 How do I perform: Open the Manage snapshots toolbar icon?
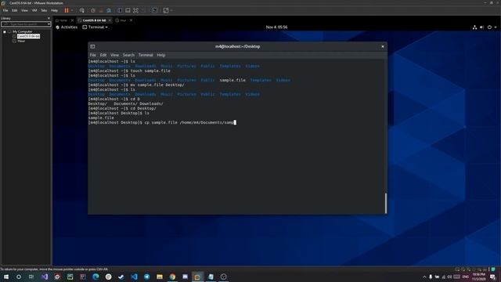(109, 10)
